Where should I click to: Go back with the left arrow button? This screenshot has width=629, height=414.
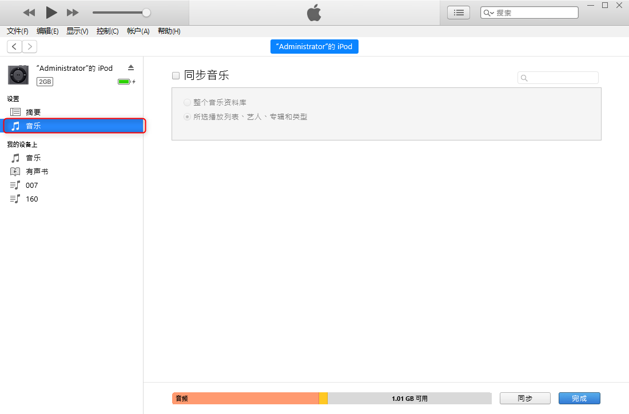[14, 46]
